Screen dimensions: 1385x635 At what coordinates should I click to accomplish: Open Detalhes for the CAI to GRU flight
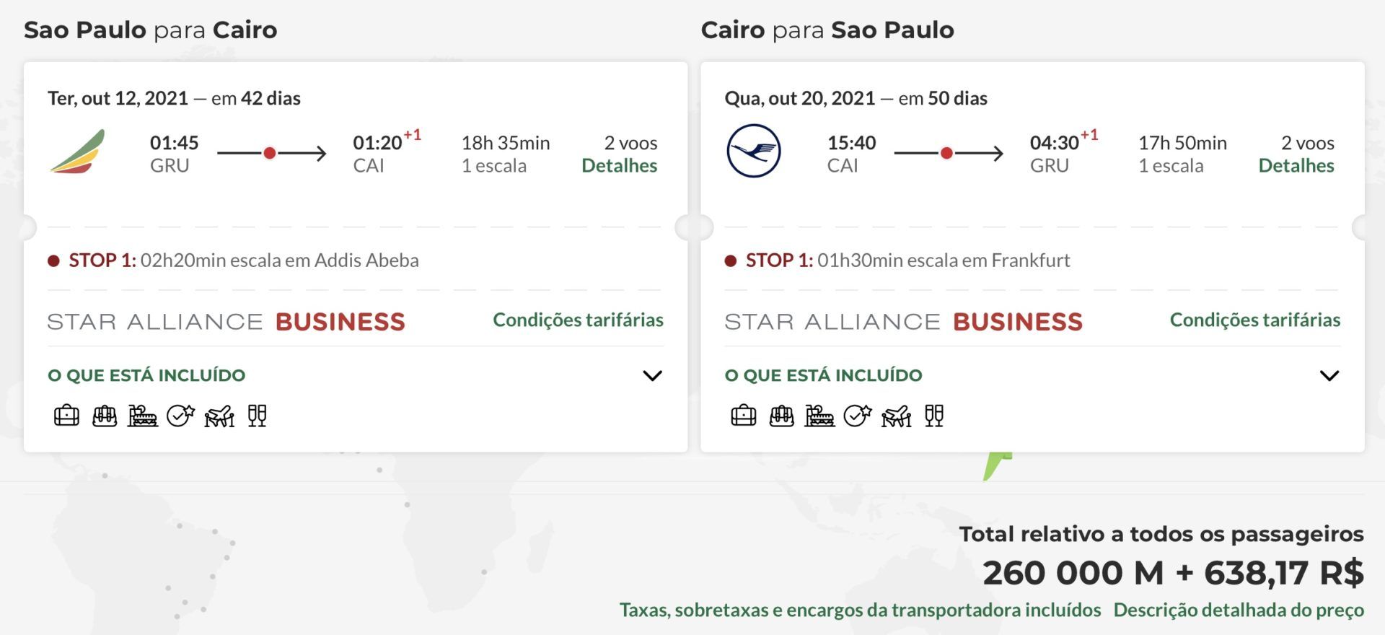(1296, 165)
